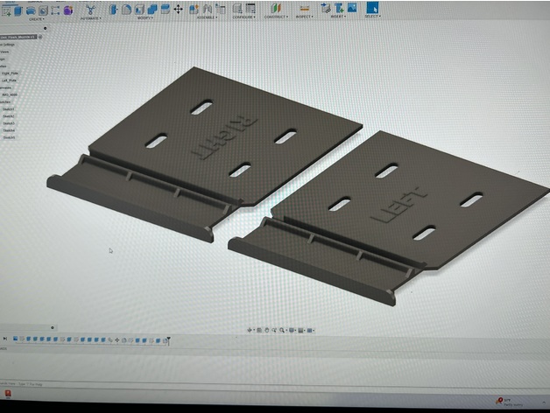Click the Inspect measure icon
This screenshot has height=413, width=550.
(x=304, y=9)
